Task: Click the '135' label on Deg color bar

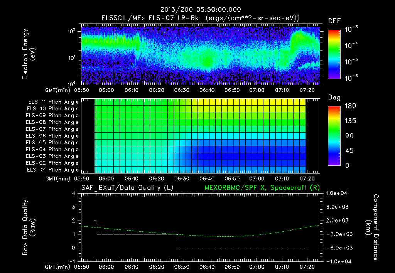Action: pos(350,121)
